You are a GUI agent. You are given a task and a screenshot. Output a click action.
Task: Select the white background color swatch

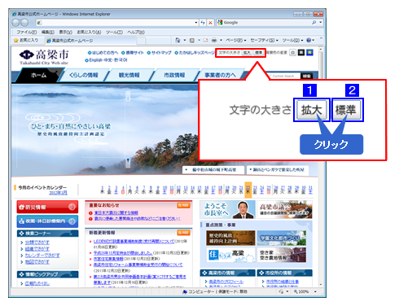coord(292,52)
